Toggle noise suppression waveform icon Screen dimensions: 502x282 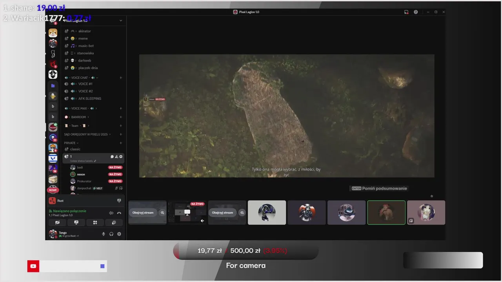click(x=111, y=213)
